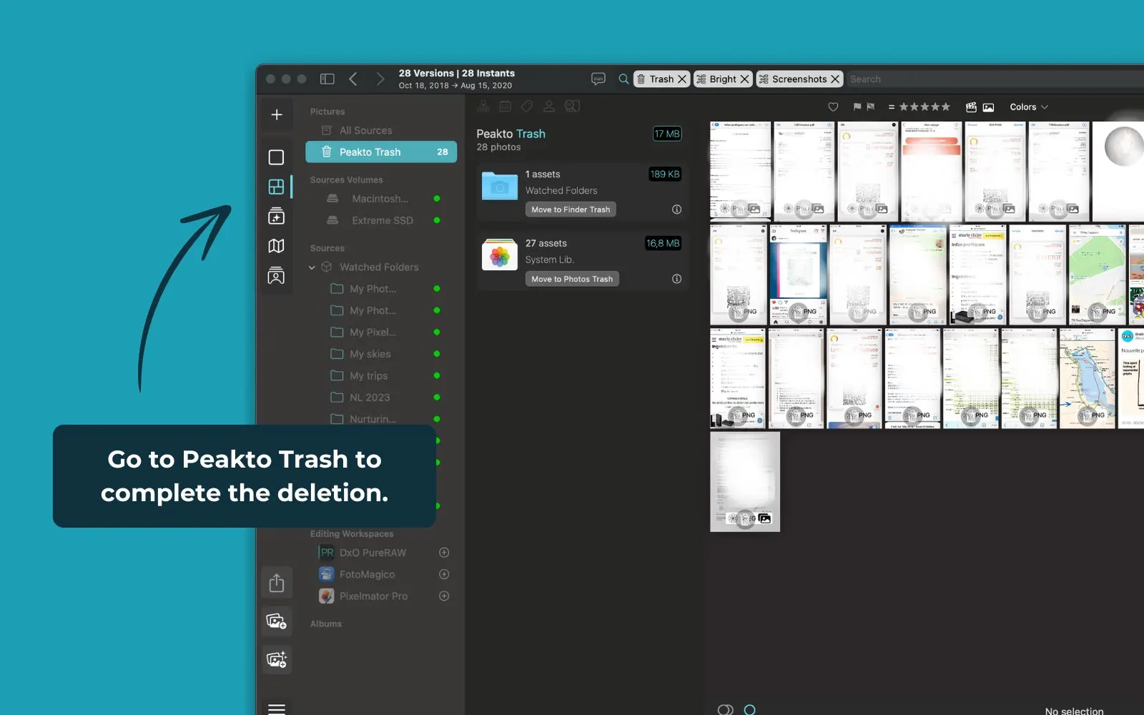Click the teal circle icon at bottom

749,710
